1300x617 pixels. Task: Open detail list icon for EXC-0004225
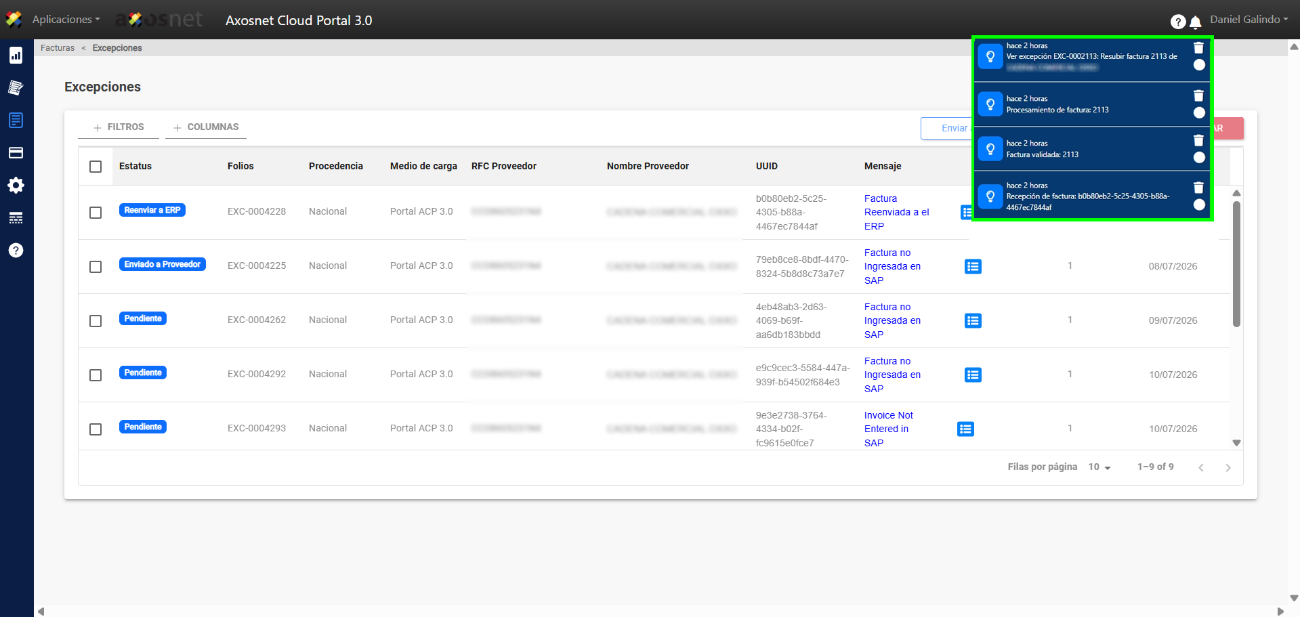[973, 266]
